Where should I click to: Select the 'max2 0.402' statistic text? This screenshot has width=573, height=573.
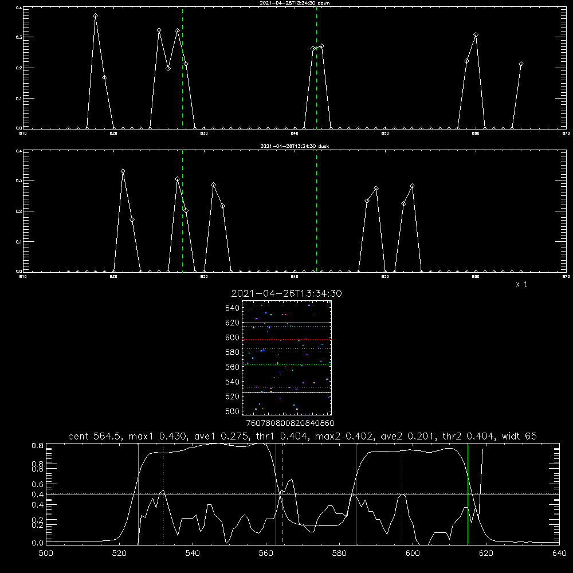coord(344,436)
